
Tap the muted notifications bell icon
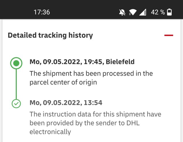[x=122, y=12]
